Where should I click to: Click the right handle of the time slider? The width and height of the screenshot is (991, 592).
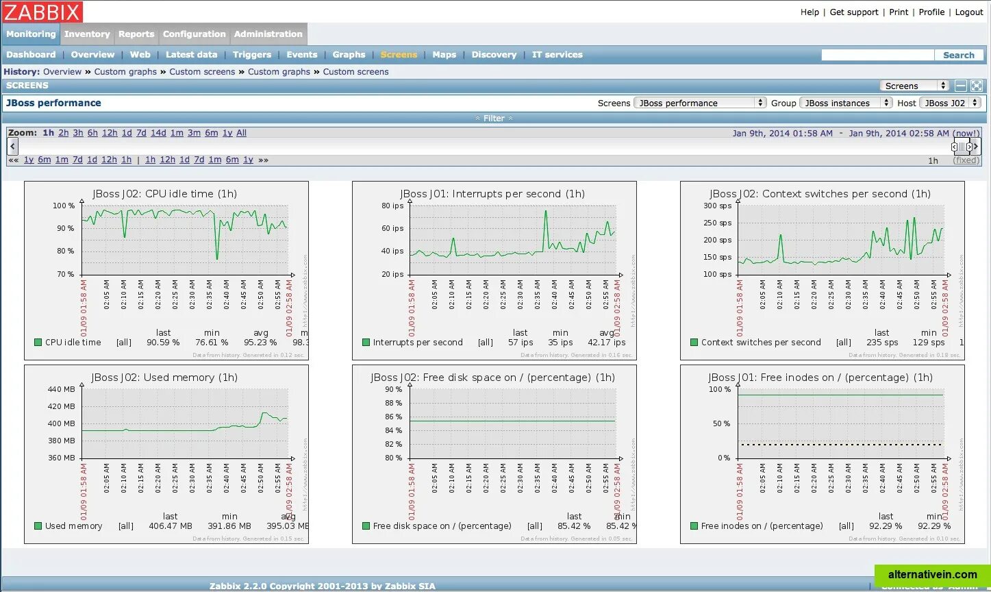click(969, 147)
